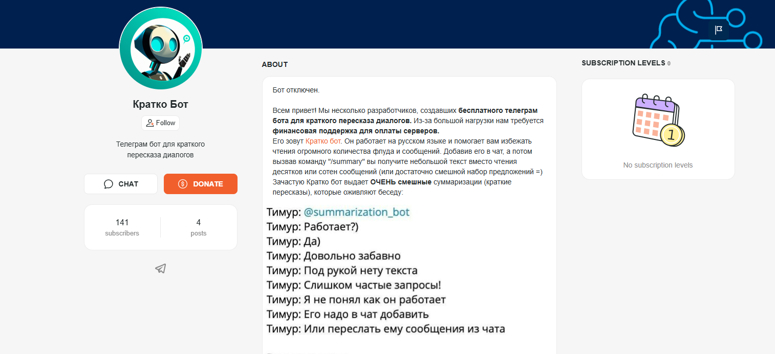Screen dimensions: 775x354
Task: Click the channel name Кратко Бот
Action: click(160, 104)
